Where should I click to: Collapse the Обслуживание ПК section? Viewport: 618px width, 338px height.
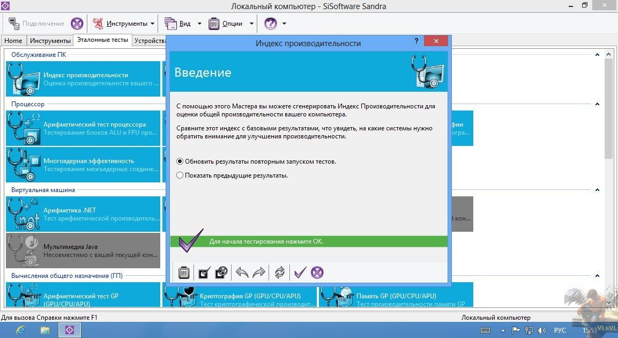tap(597, 55)
